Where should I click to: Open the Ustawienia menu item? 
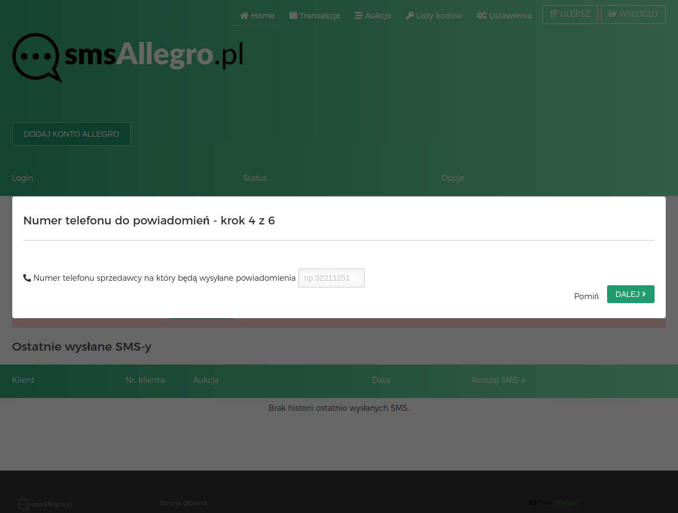[504, 16]
